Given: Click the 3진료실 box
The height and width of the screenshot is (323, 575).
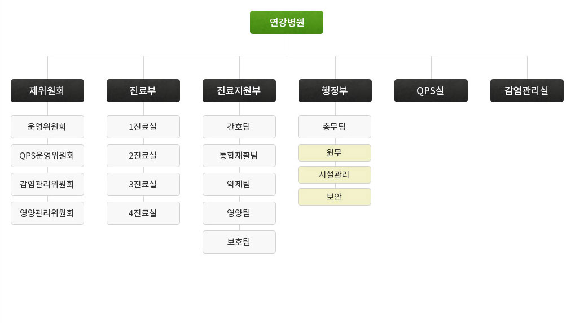Looking at the screenshot, I should pos(143,184).
